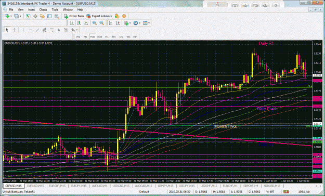Toggle the Terminal panel icon
Screen dimensions: 325x196
[49, 16]
